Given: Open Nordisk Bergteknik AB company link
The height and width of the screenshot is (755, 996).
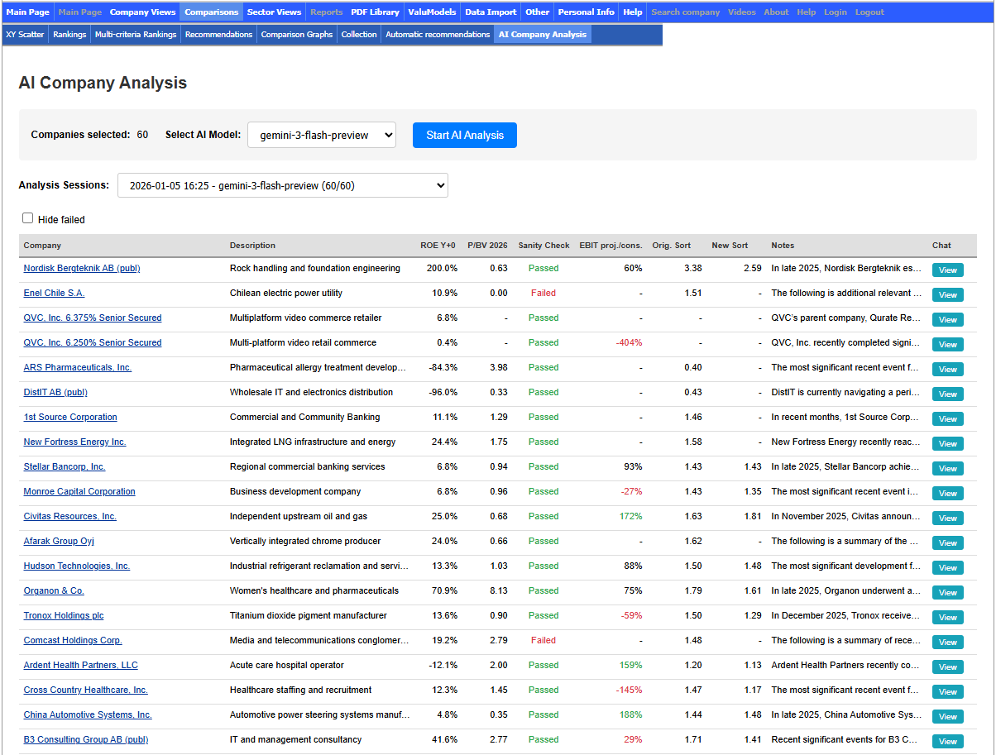Looking at the screenshot, I should [81, 268].
